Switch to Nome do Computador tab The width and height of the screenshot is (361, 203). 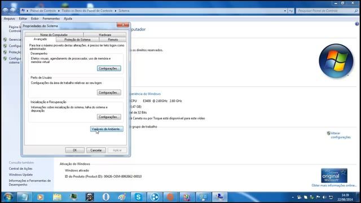point(54,35)
